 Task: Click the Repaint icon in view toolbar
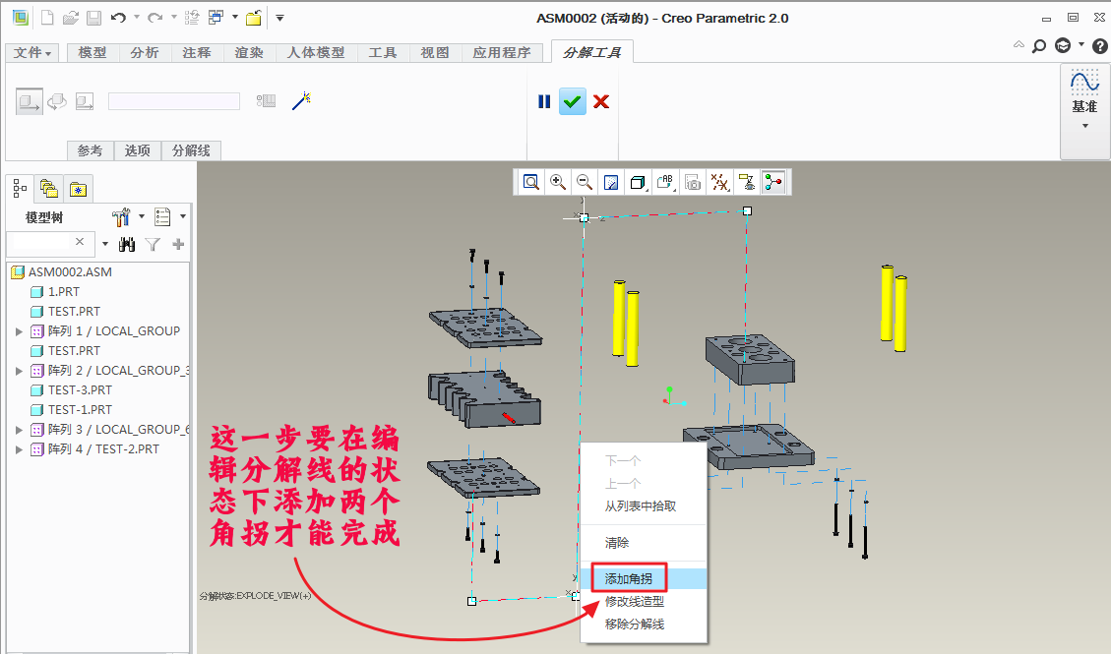tap(611, 182)
